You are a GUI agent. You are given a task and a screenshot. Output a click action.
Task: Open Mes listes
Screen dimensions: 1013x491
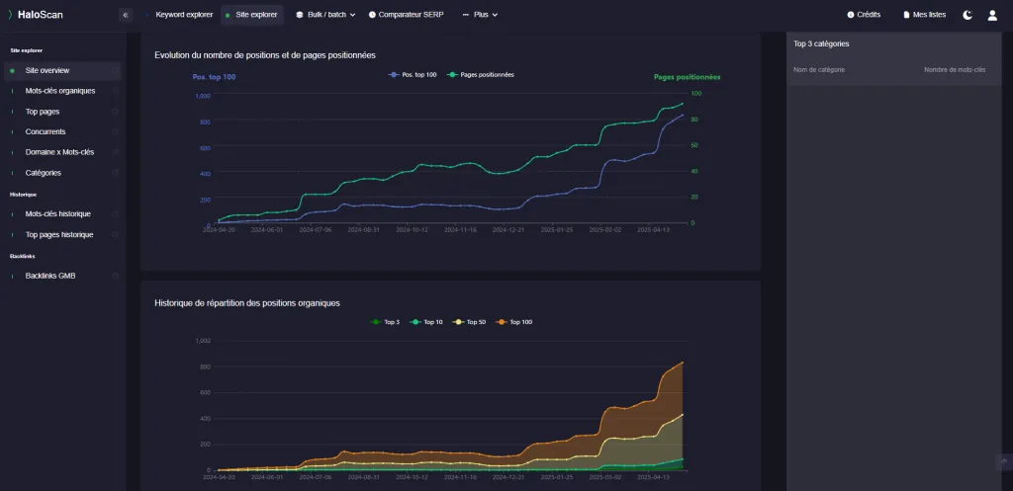pyautogui.click(x=923, y=15)
